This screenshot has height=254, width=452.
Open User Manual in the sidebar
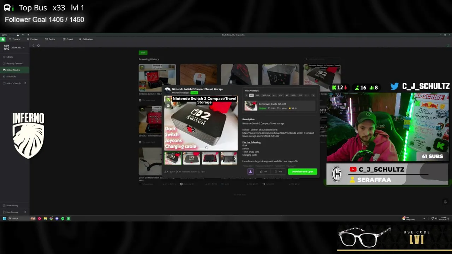click(x=14, y=212)
